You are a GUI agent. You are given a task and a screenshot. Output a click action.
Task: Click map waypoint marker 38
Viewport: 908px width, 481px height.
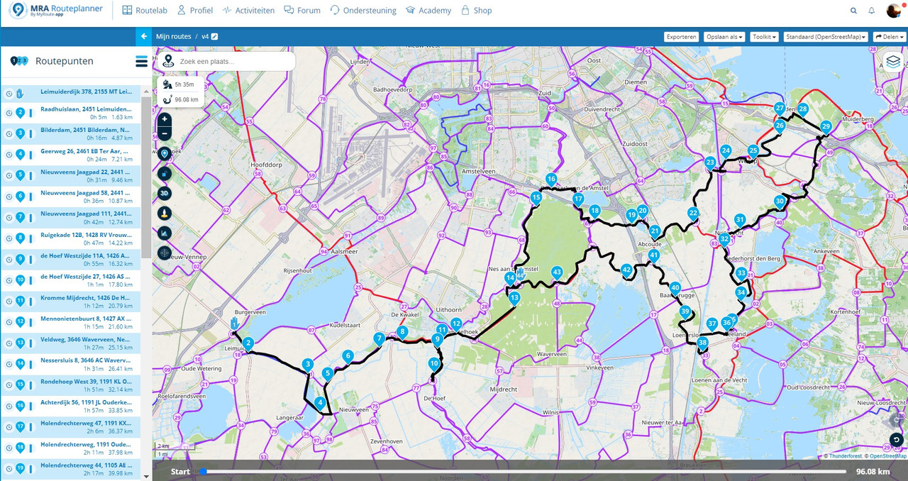click(702, 344)
